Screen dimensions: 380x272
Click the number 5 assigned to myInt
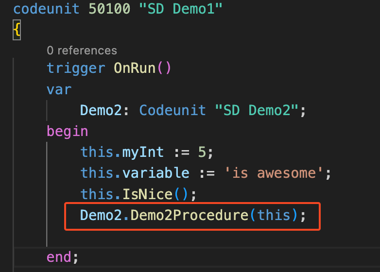coord(202,152)
